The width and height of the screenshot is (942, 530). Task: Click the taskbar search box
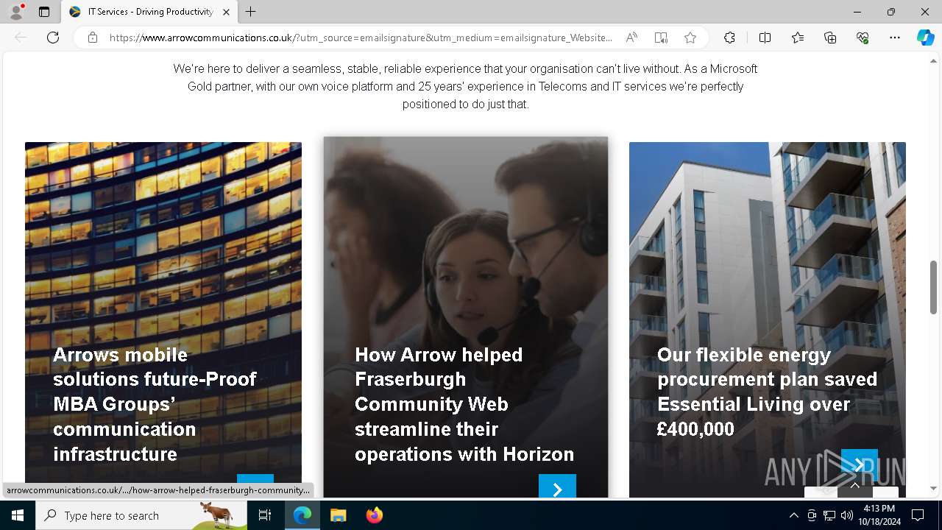click(141, 515)
